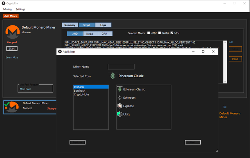Click the CryptoEra app icon in title bar
The height and width of the screenshot is (158, 250).
coord(4,3)
